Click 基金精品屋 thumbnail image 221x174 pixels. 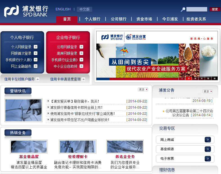click(29, 146)
